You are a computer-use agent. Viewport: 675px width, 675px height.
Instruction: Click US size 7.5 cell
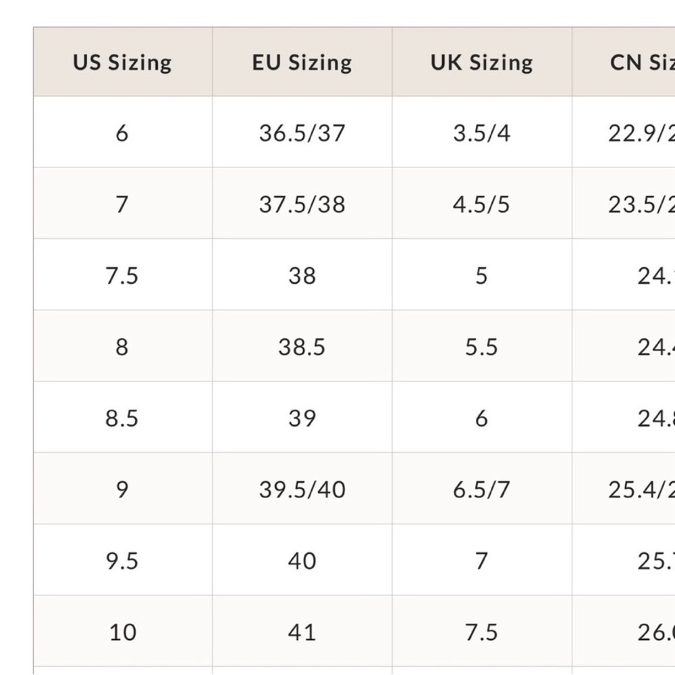tap(122, 275)
